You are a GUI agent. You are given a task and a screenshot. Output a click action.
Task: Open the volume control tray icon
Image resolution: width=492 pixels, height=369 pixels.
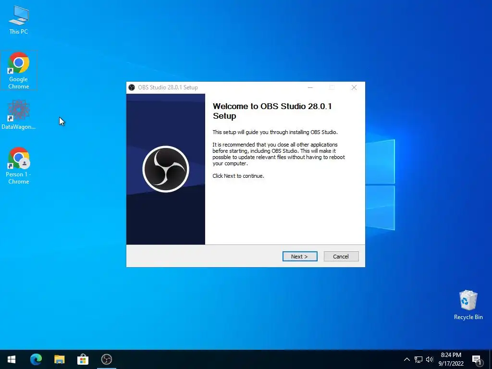430,359
